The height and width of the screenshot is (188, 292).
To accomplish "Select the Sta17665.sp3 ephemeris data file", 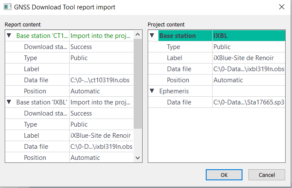I will 248,102.
